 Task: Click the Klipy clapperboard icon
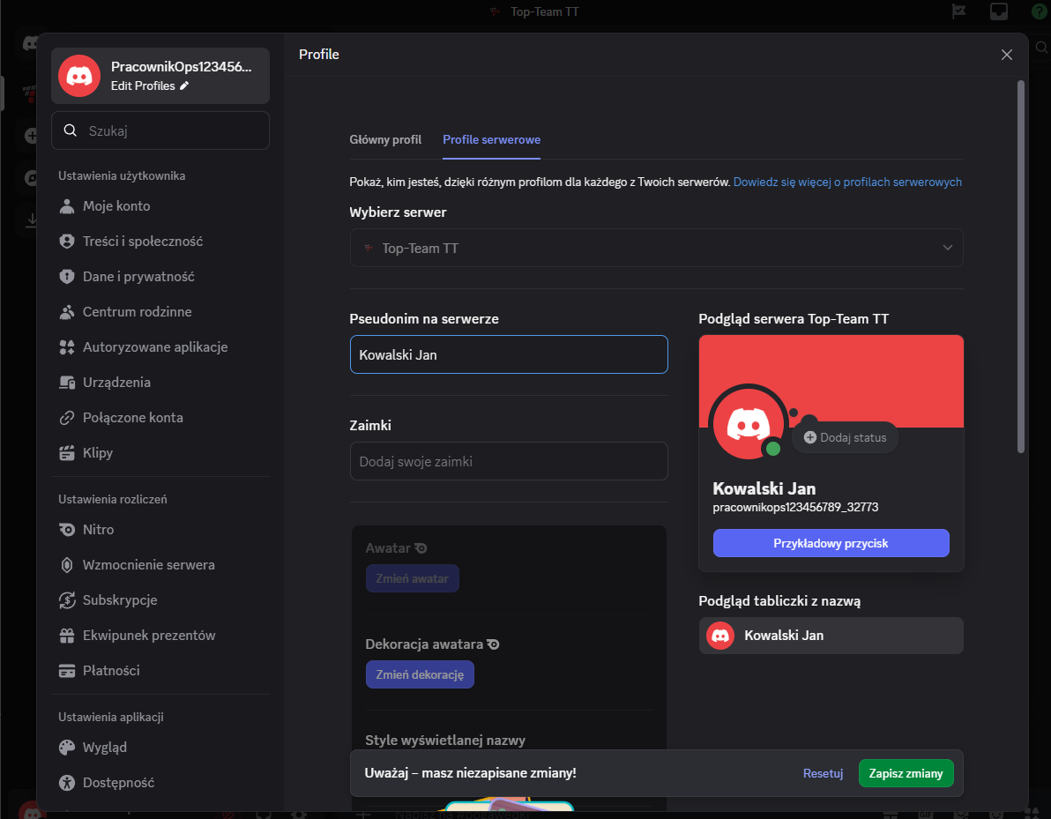pos(67,453)
